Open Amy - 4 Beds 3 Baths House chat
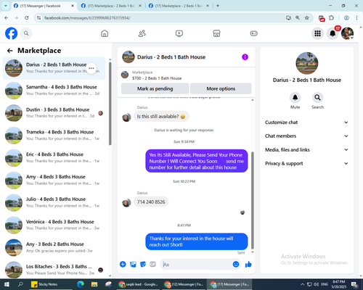 (x=54, y=181)
